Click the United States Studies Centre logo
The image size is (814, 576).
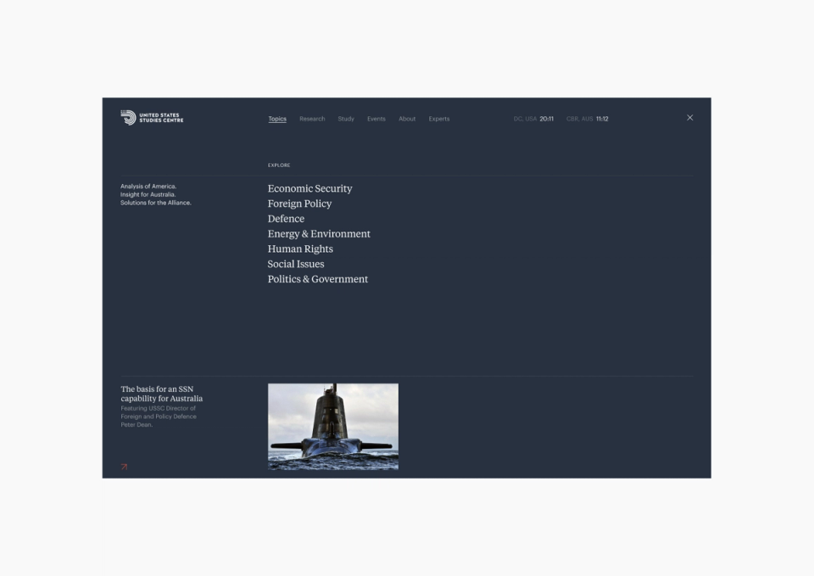click(x=153, y=118)
